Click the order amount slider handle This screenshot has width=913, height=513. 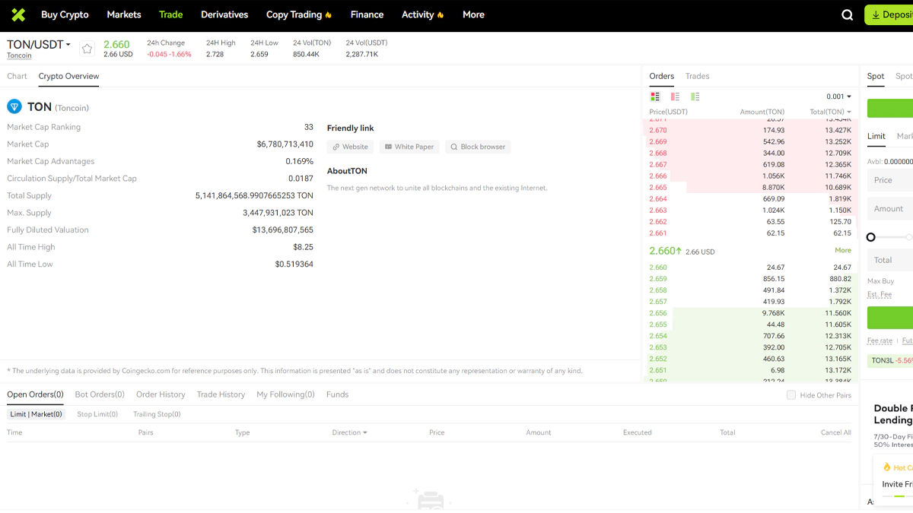[871, 237]
